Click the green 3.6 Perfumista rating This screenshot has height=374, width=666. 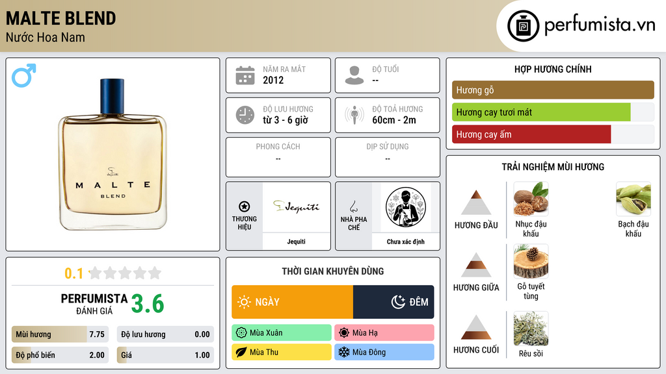pyautogui.click(x=148, y=304)
